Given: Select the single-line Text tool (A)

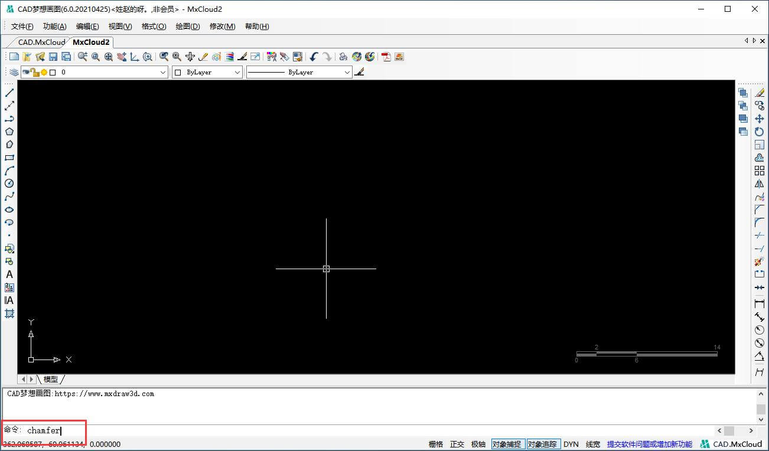Looking at the screenshot, I should point(9,274).
